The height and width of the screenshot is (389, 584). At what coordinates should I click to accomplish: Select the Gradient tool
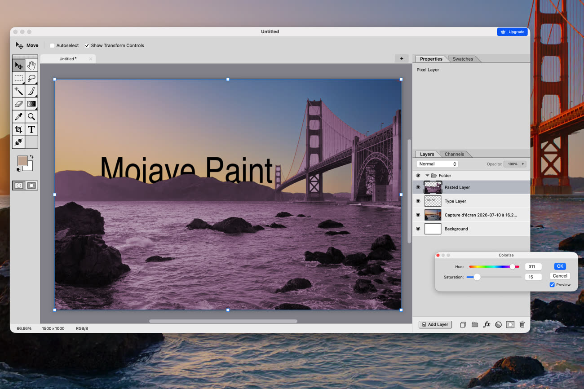pos(31,104)
